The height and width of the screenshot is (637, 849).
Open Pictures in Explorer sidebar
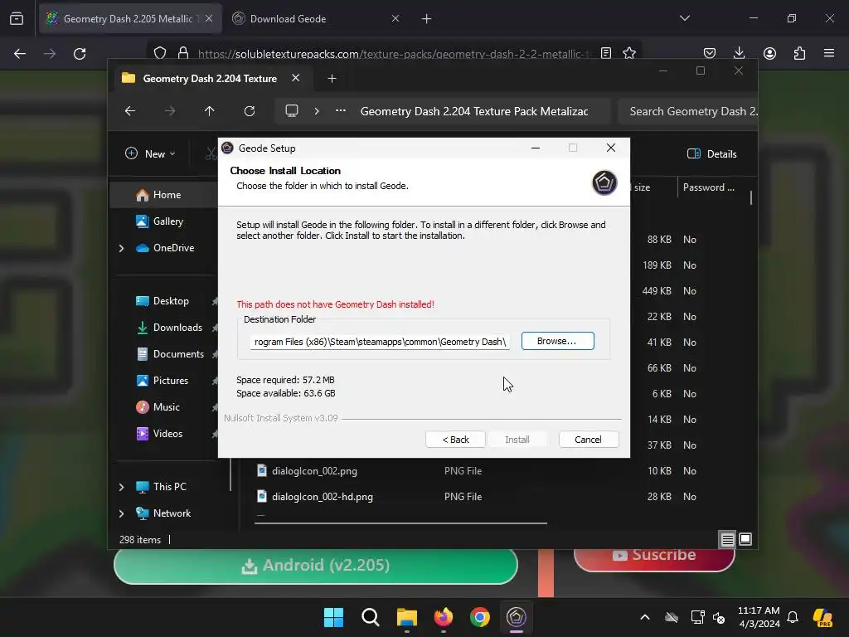pyautogui.click(x=163, y=381)
